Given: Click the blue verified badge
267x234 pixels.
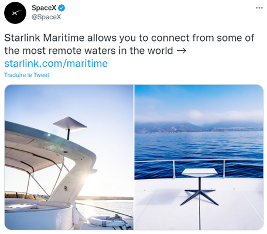Looking at the screenshot, I should click(61, 8).
